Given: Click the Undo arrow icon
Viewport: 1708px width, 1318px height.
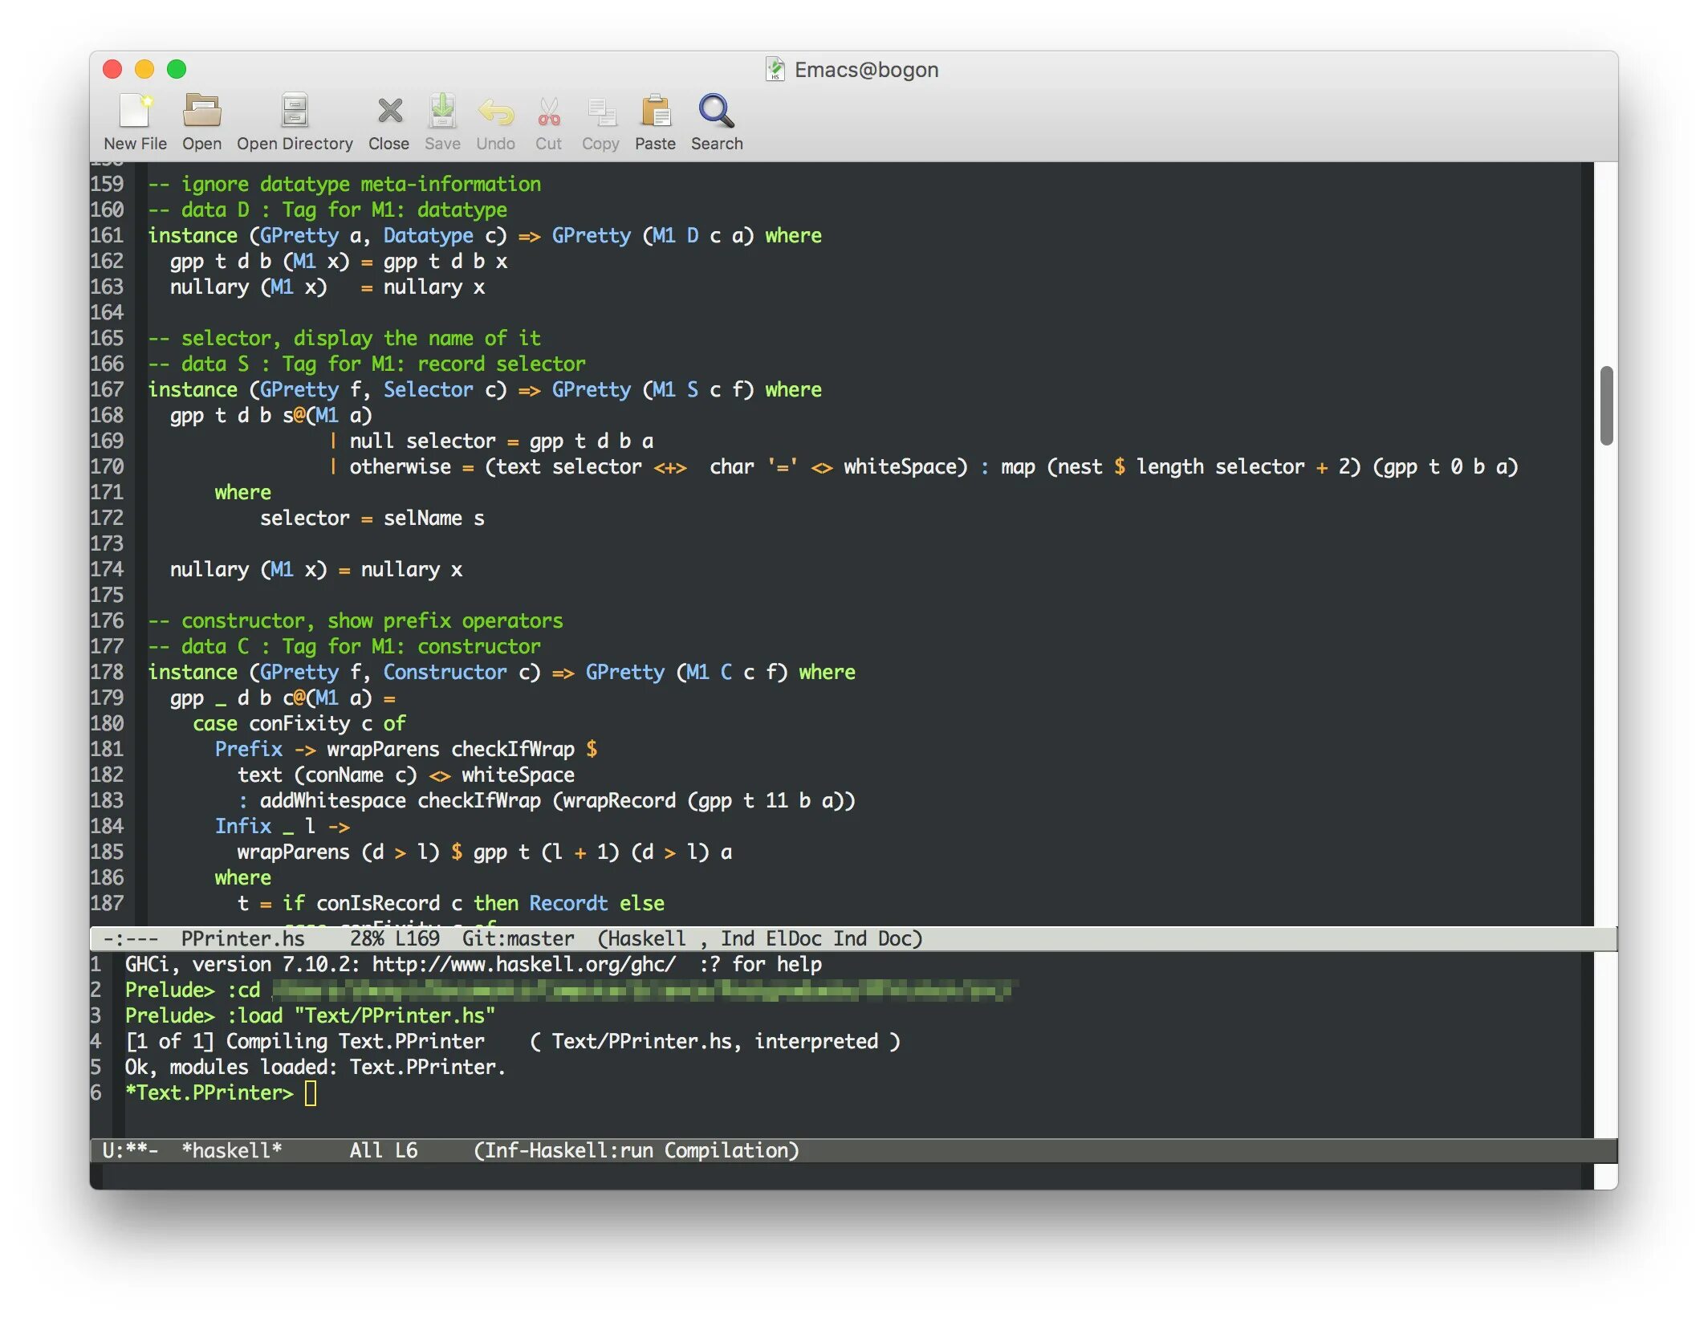Looking at the screenshot, I should coord(495,112).
